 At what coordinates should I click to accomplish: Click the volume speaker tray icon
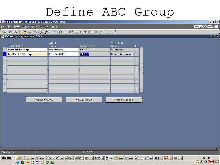(201, 162)
